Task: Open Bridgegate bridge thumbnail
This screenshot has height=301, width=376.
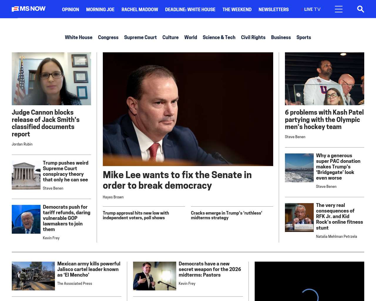Action: click(x=299, y=168)
